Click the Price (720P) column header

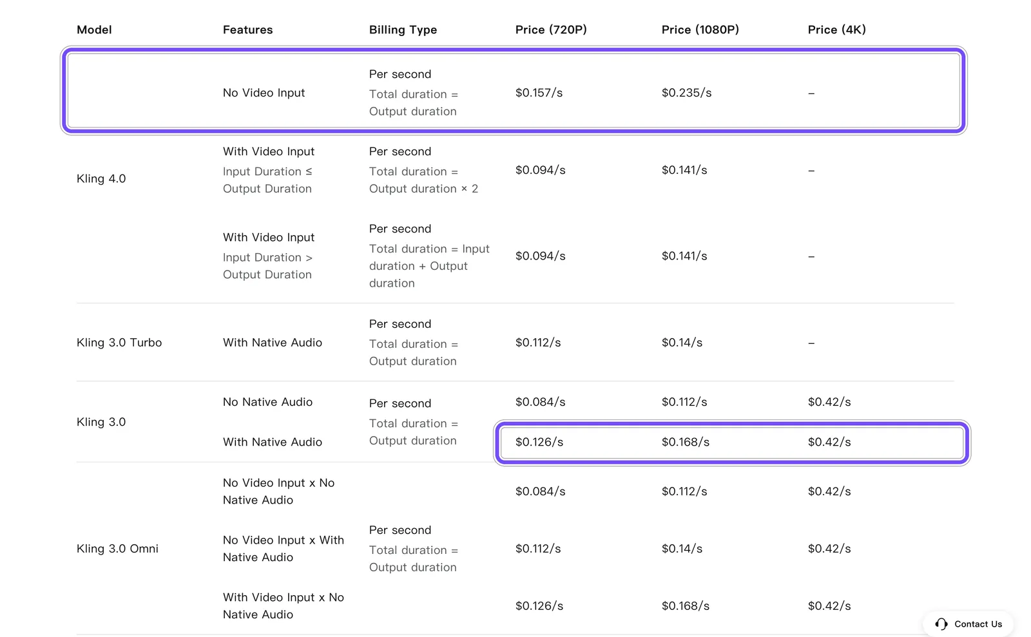[551, 30]
